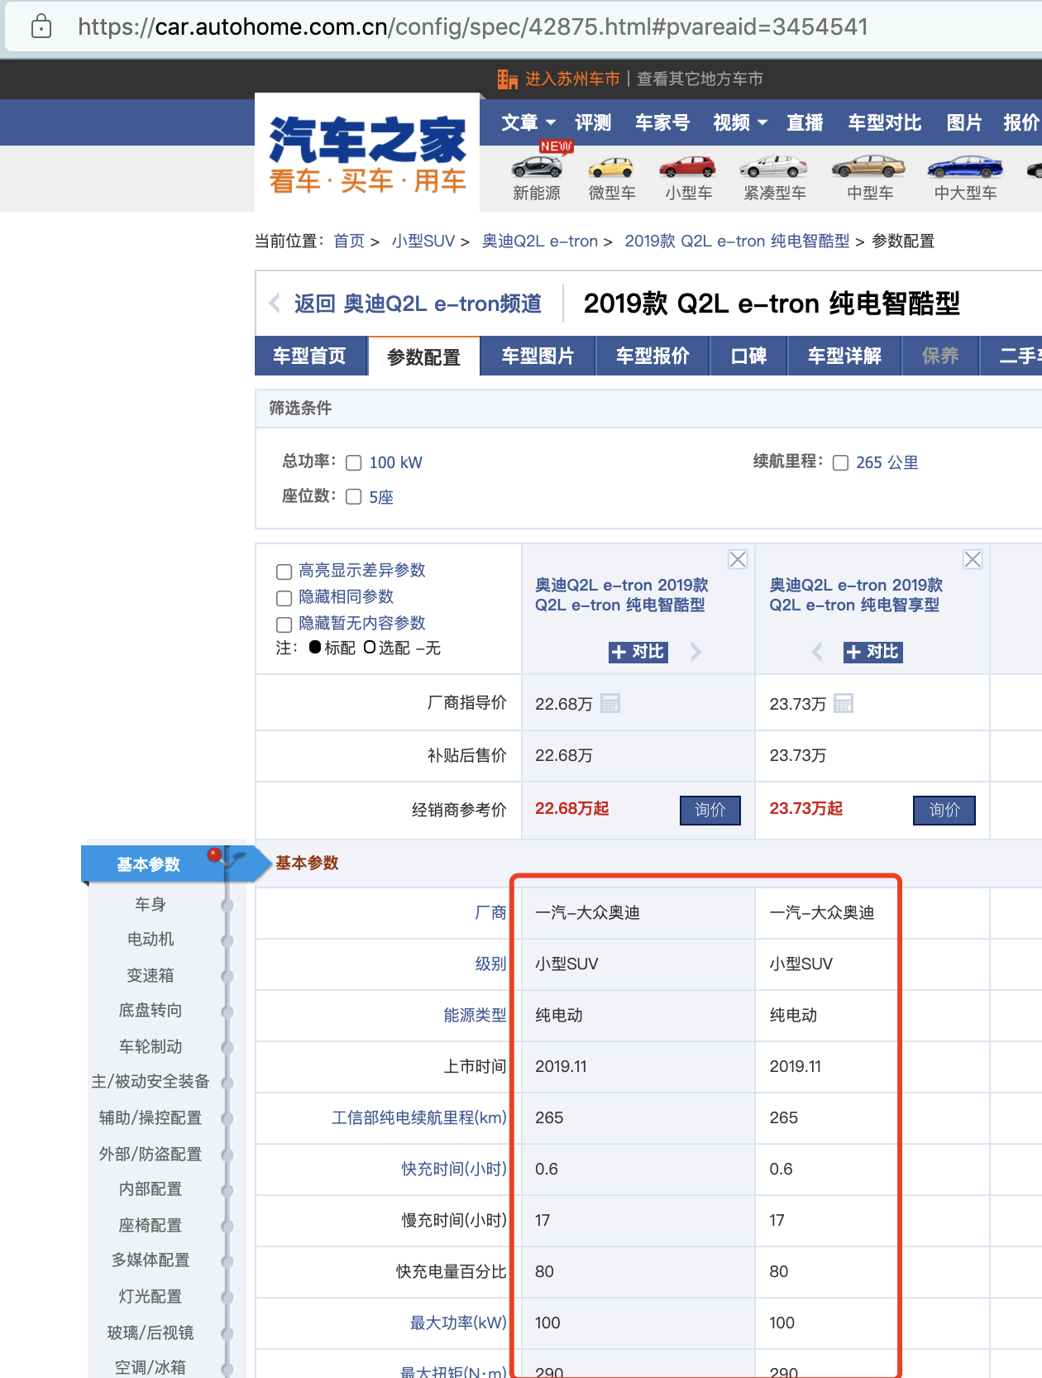1042x1378 pixels.
Task: Tick the 265 公里 range checkbox
Action: (840, 462)
